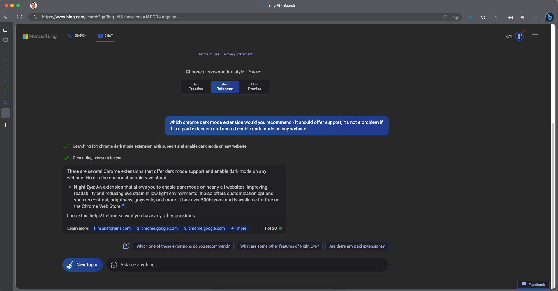This screenshot has width=558, height=291.
Task: Expand the +1 more sources
Action: point(239,228)
